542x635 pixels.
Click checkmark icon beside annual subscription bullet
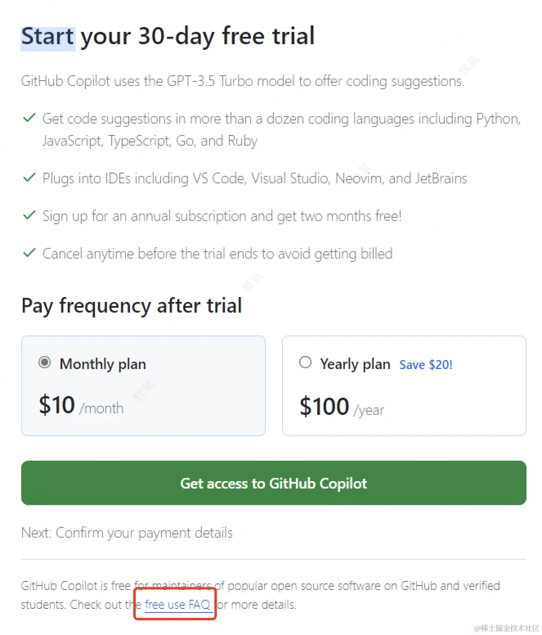pyautogui.click(x=29, y=216)
